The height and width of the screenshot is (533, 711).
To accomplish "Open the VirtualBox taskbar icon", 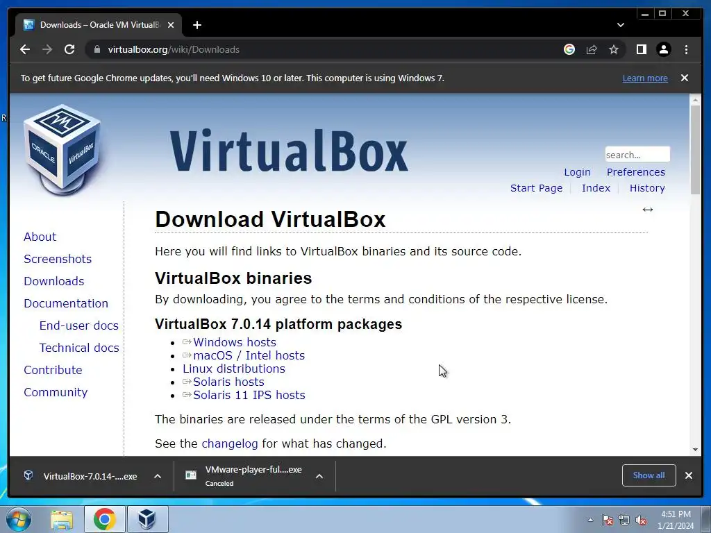I will (x=147, y=519).
